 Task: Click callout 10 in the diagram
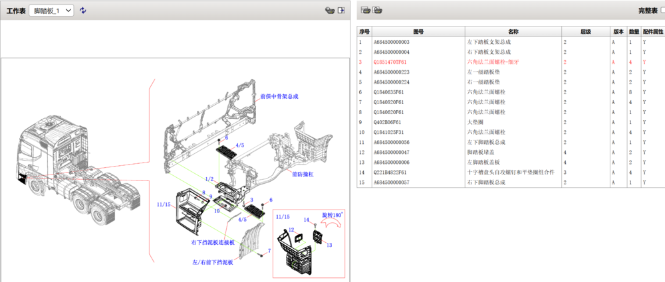point(217,210)
